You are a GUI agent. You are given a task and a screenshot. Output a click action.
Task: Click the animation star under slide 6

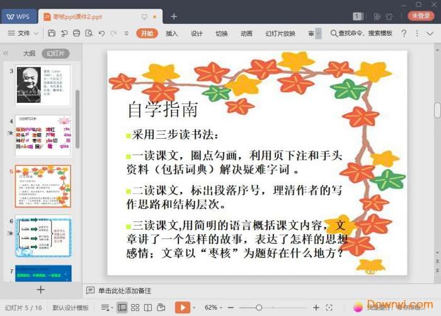[11, 233]
